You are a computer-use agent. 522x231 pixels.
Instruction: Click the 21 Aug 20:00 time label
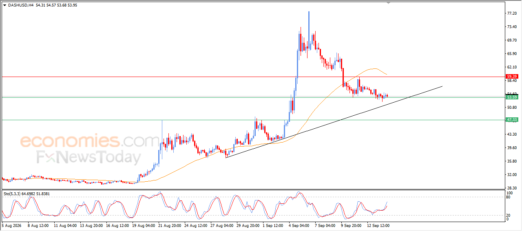169,225
